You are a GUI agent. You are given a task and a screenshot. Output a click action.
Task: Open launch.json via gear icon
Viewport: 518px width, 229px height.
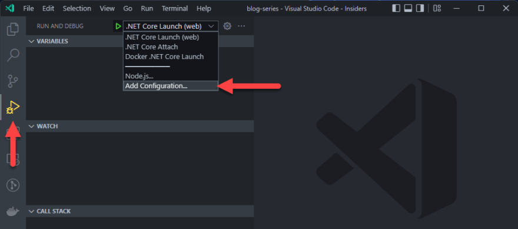tap(227, 26)
